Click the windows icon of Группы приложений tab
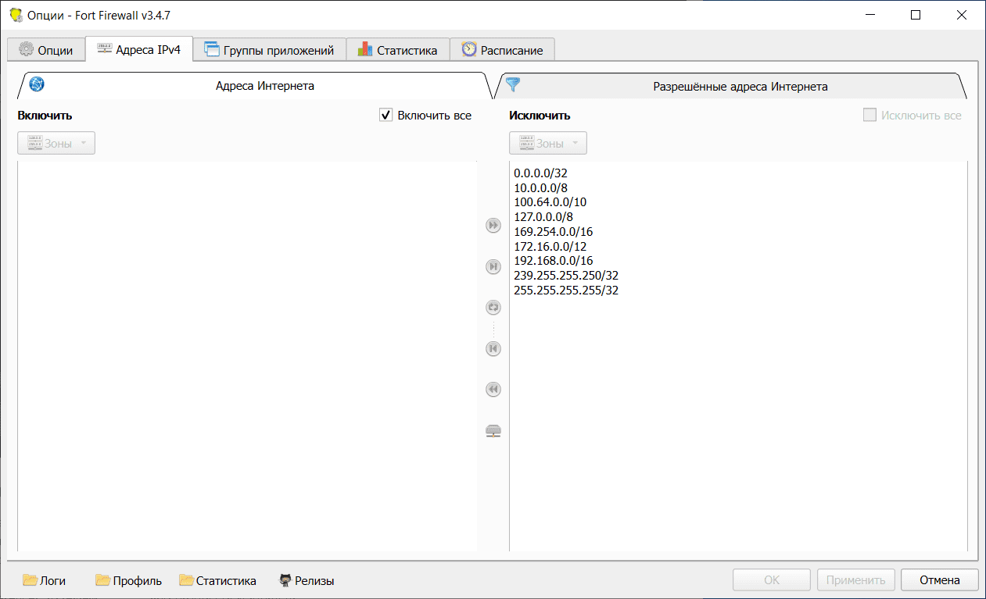 coord(212,49)
